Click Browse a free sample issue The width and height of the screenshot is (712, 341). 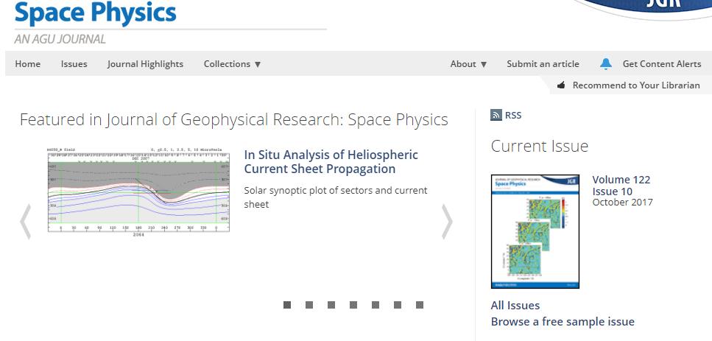pos(563,322)
